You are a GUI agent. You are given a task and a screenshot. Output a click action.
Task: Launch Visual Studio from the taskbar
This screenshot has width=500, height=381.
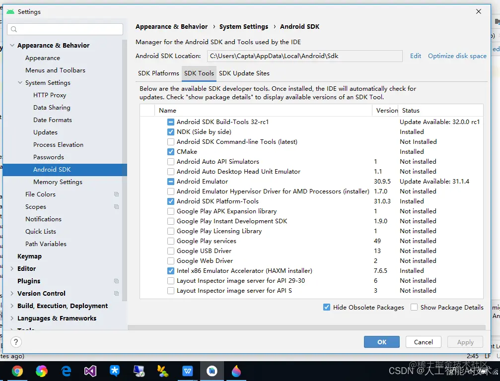(x=90, y=371)
